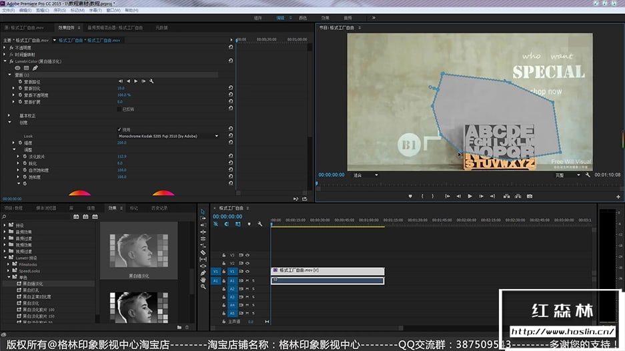
Task: Create new custom bin in Effects panel
Action: tap(179, 327)
